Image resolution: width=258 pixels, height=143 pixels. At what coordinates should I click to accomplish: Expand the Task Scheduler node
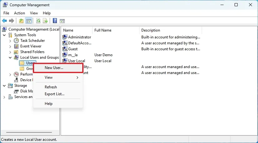(10, 41)
